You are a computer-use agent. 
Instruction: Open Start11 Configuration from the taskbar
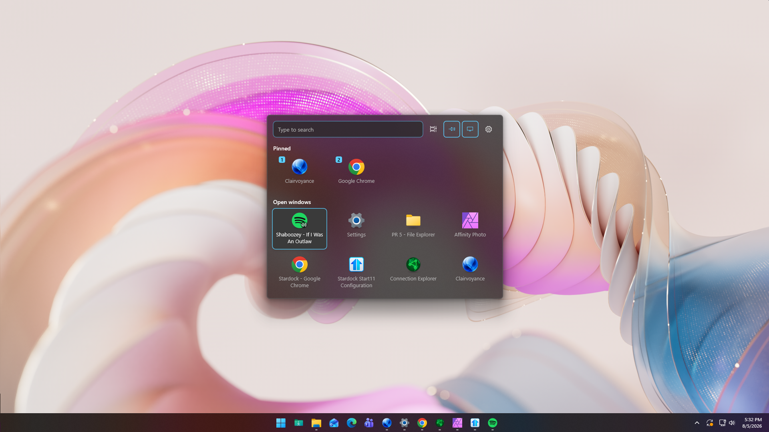tap(475, 423)
